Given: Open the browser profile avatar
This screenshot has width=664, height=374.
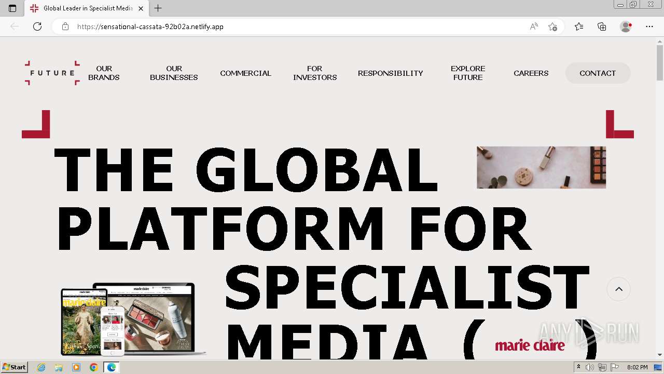Looking at the screenshot, I should 626,26.
